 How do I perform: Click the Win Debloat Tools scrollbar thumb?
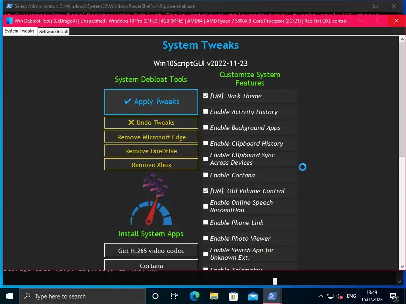click(x=402, y=99)
